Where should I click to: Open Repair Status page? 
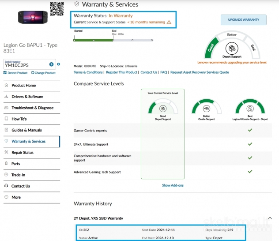pyautogui.click(x=22, y=153)
